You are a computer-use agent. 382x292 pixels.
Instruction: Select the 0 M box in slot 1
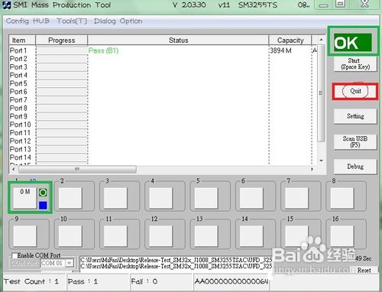click(x=25, y=198)
